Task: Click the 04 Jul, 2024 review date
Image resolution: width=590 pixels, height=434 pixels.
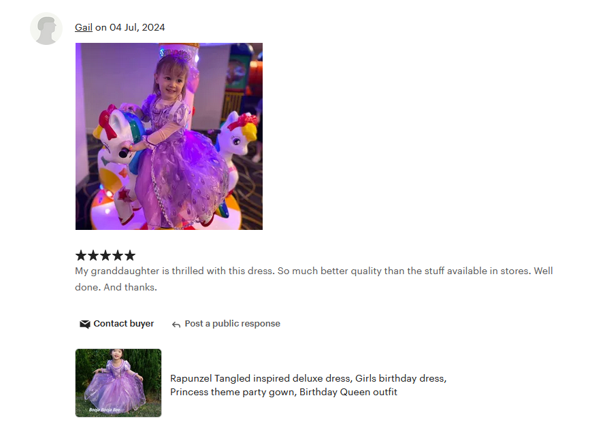Action: tap(137, 27)
